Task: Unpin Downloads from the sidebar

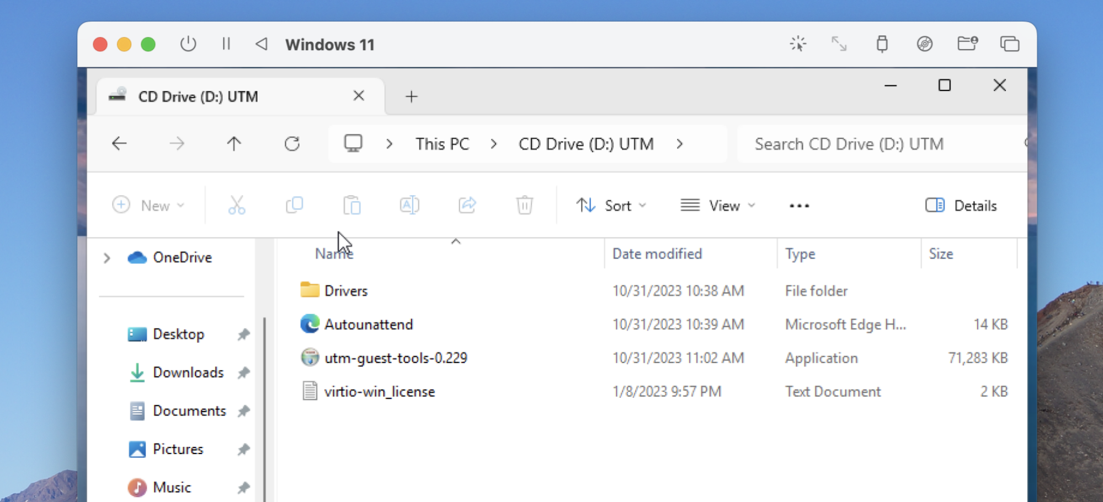Action: click(x=243, y=373)
